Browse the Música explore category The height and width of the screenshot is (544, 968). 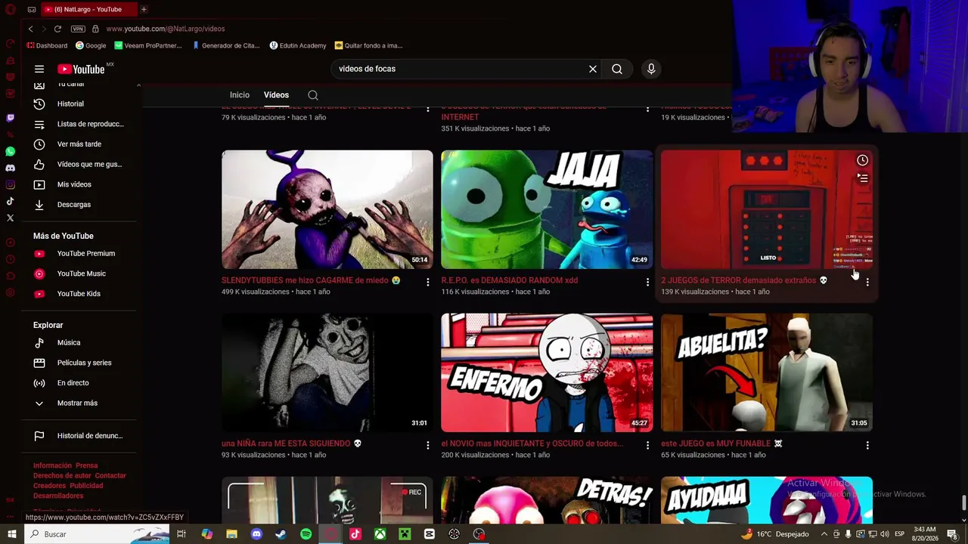coord(79,343)
